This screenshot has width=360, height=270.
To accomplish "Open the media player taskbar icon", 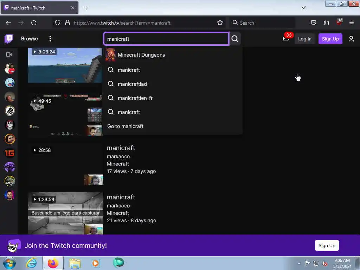I will click(96, 263).
